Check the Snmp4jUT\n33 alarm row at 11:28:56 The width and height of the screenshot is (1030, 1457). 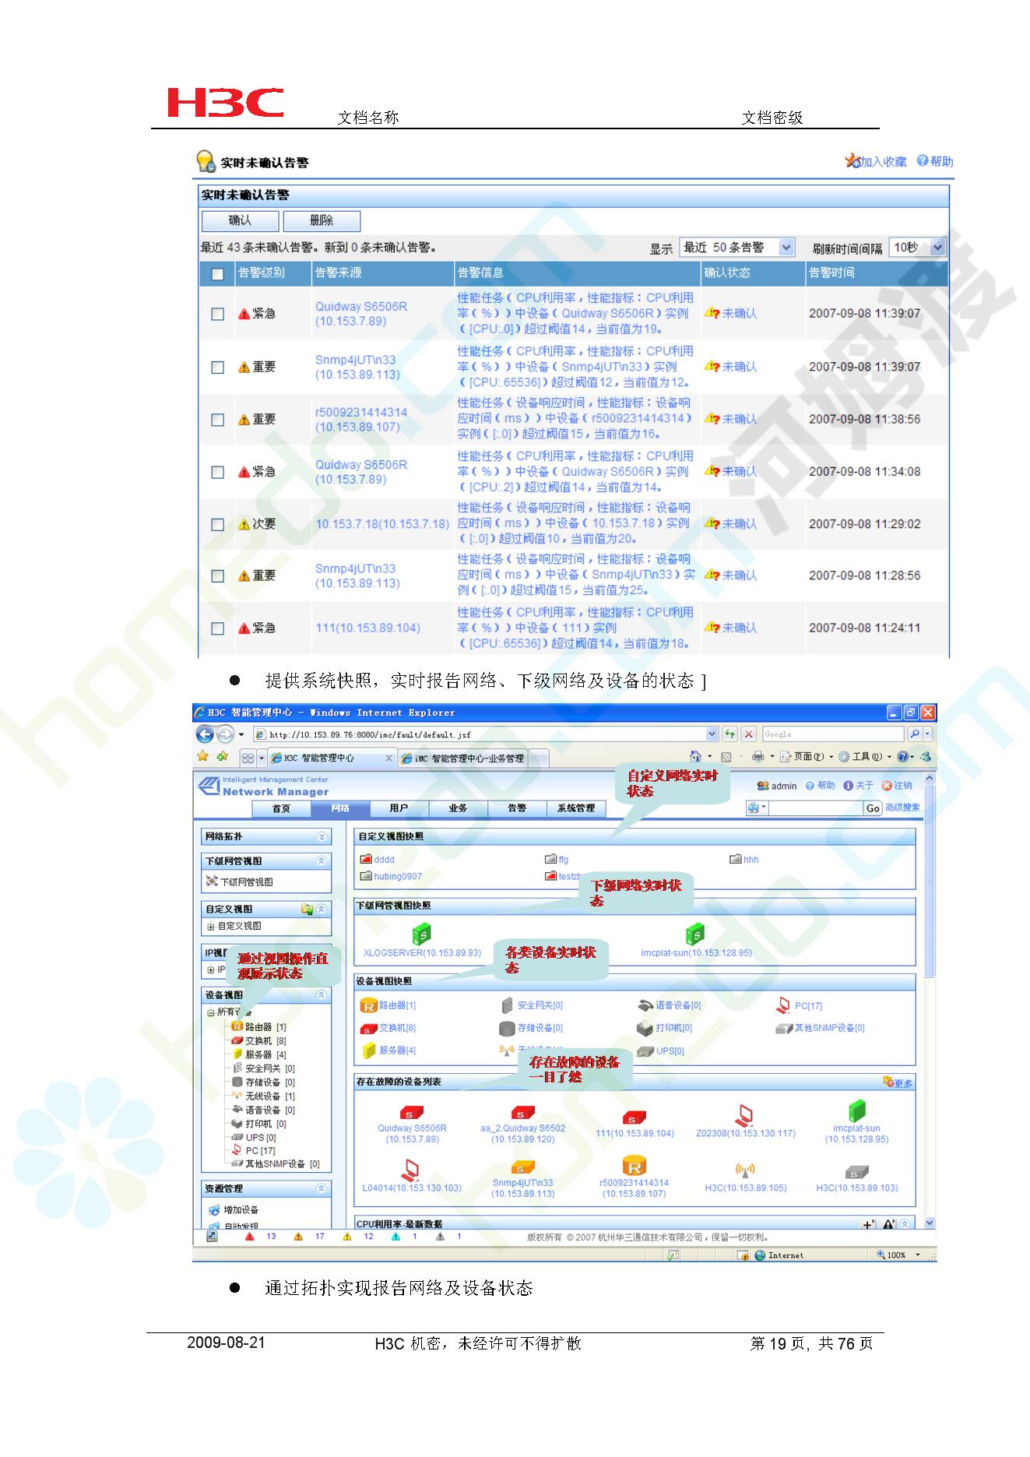point(218,575)
